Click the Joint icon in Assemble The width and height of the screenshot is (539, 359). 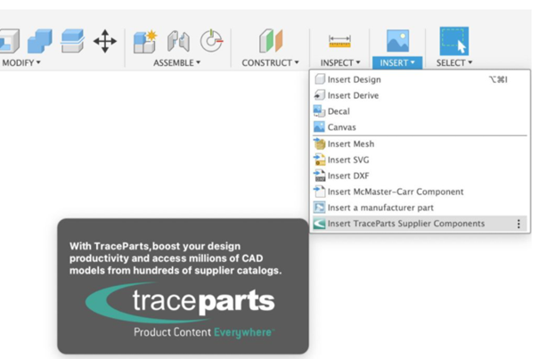(178, 42)
